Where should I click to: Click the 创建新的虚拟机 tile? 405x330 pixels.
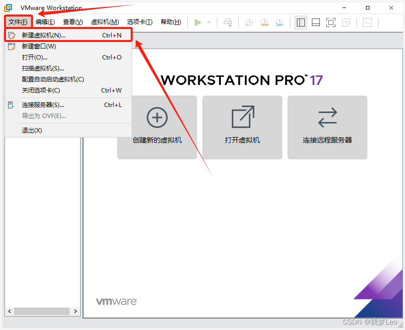click(157, 127)
